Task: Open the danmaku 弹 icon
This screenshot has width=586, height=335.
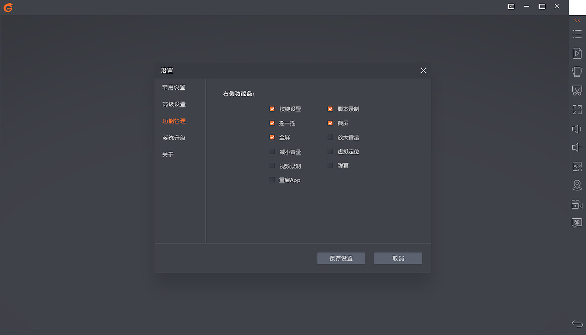Action: (577, 223)
